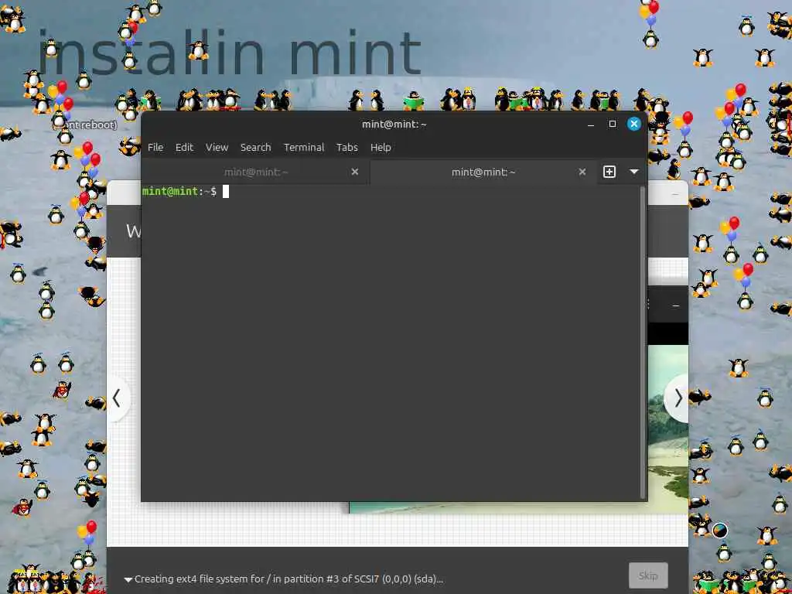Click the beach slideshow image in installer
This screenshot has width=792, height=594.
coord(667,429)
